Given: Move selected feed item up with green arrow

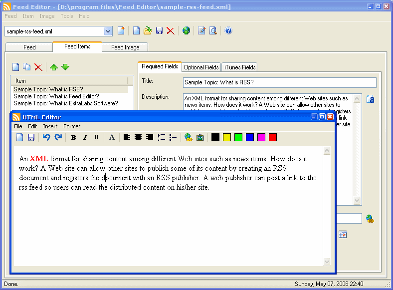Looking at the screenshot, I should point(54,67).
